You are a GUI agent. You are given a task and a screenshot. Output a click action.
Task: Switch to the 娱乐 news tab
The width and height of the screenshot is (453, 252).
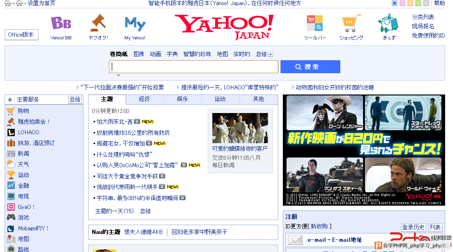[182, 99]
